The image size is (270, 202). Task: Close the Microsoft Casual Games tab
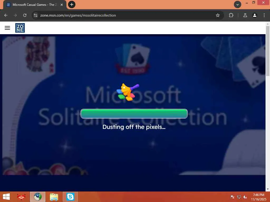[62, 5]
